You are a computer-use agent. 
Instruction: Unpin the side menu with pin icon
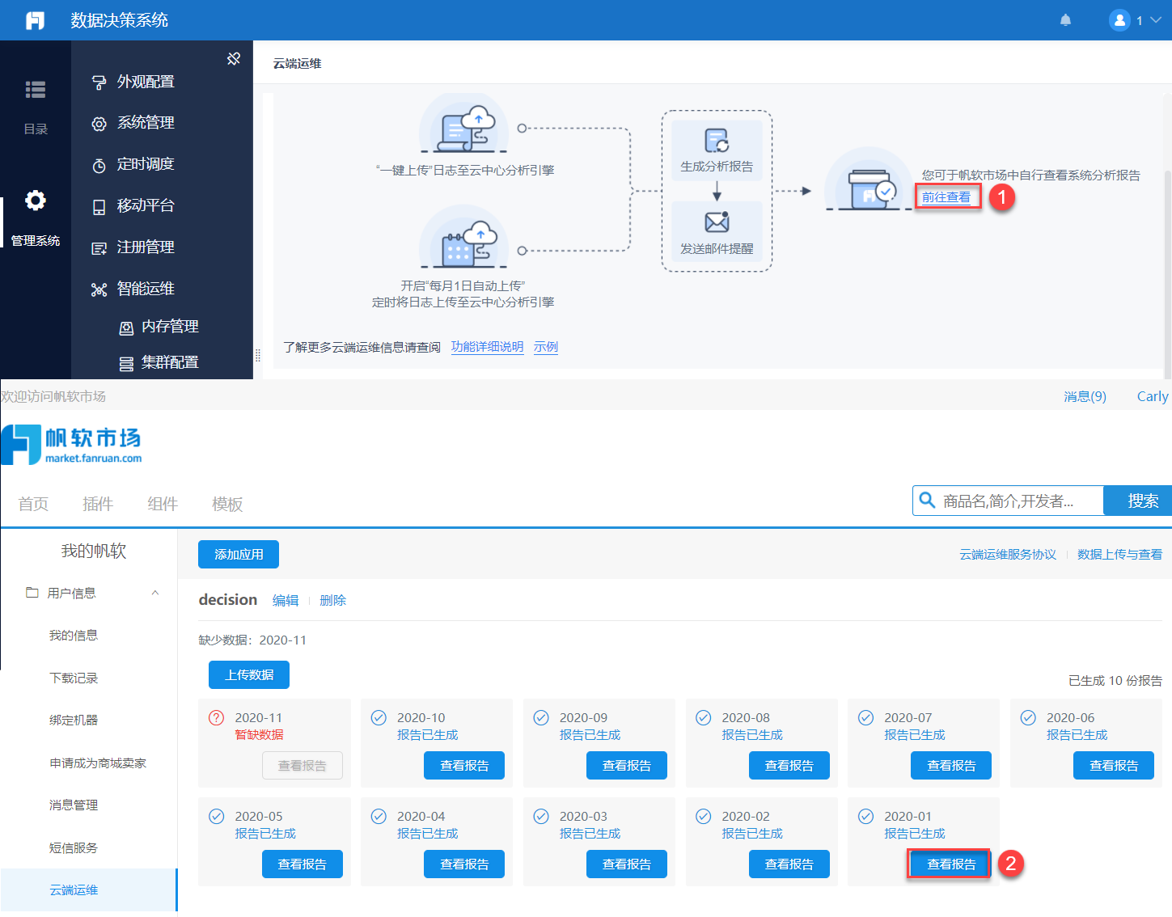(x=234, y=58)
